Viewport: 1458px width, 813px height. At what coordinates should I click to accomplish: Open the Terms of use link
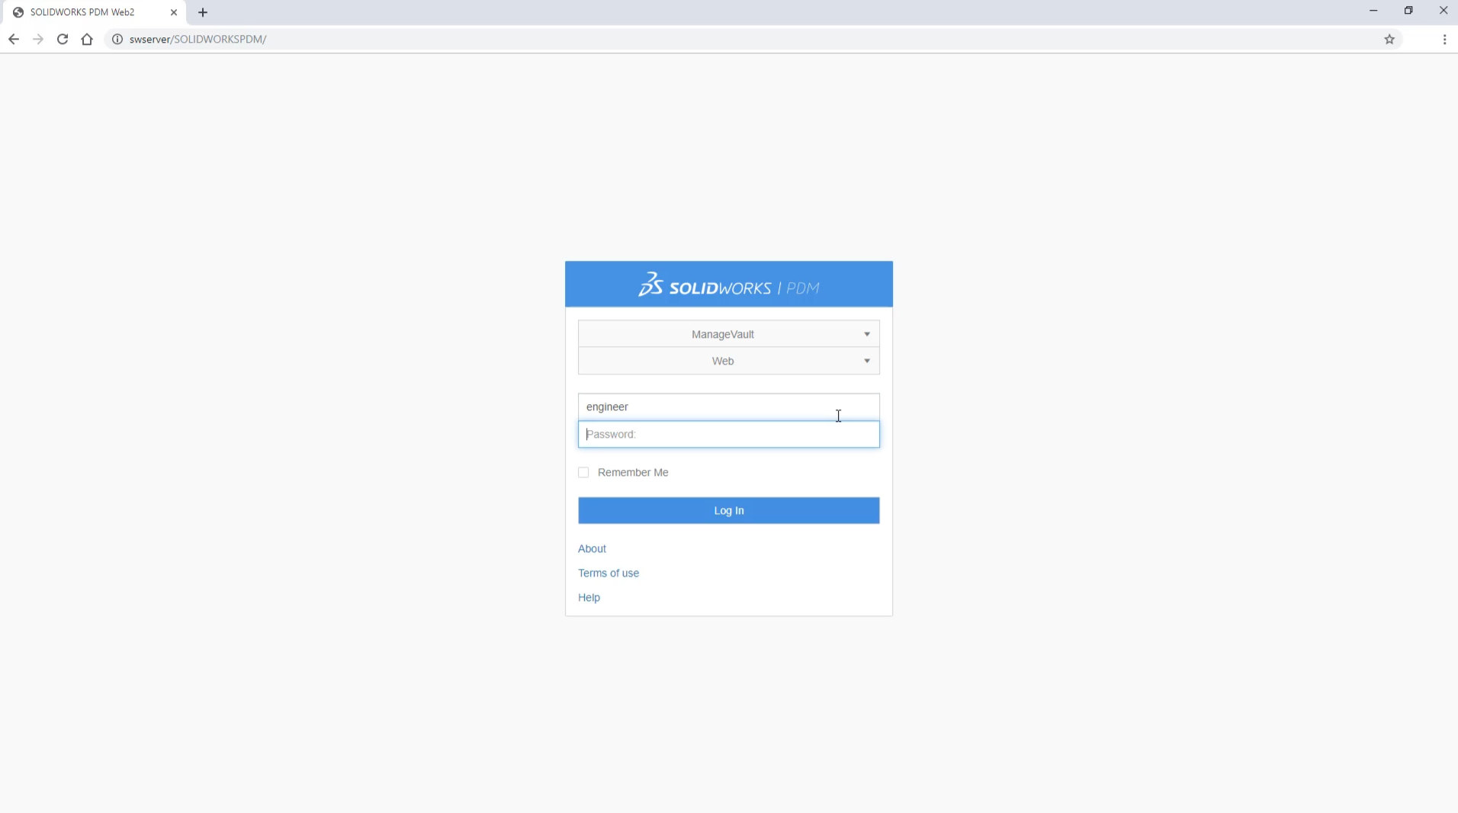pyautogui.click(x=609, y=573)
